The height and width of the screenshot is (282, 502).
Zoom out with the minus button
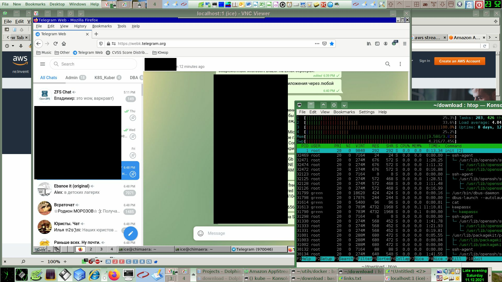click(x=42, y=262)
